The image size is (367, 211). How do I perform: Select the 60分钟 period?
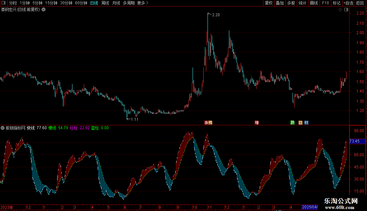point(81,3)
